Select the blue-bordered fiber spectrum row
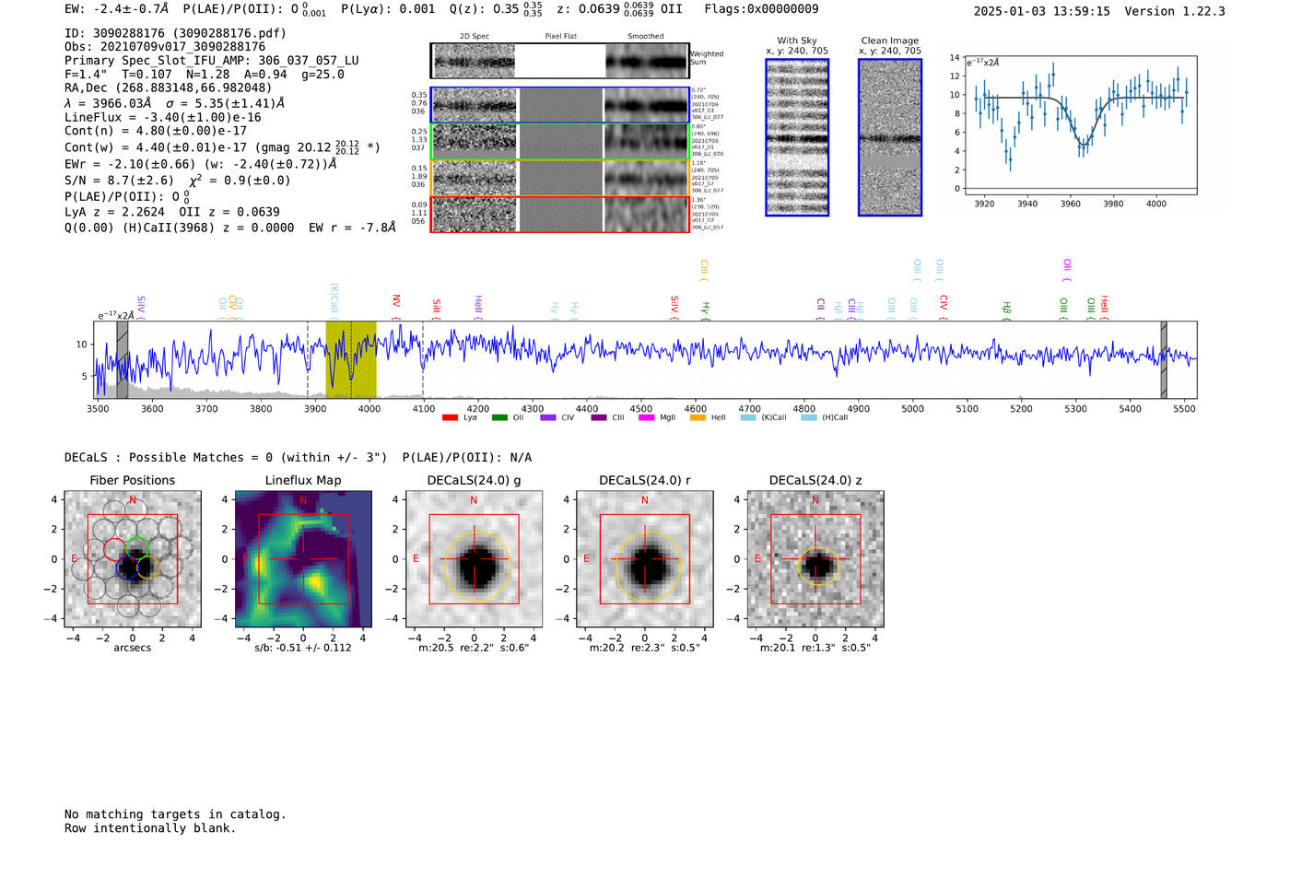Viewport: 1290px width, 878px height. coord(560,105)
